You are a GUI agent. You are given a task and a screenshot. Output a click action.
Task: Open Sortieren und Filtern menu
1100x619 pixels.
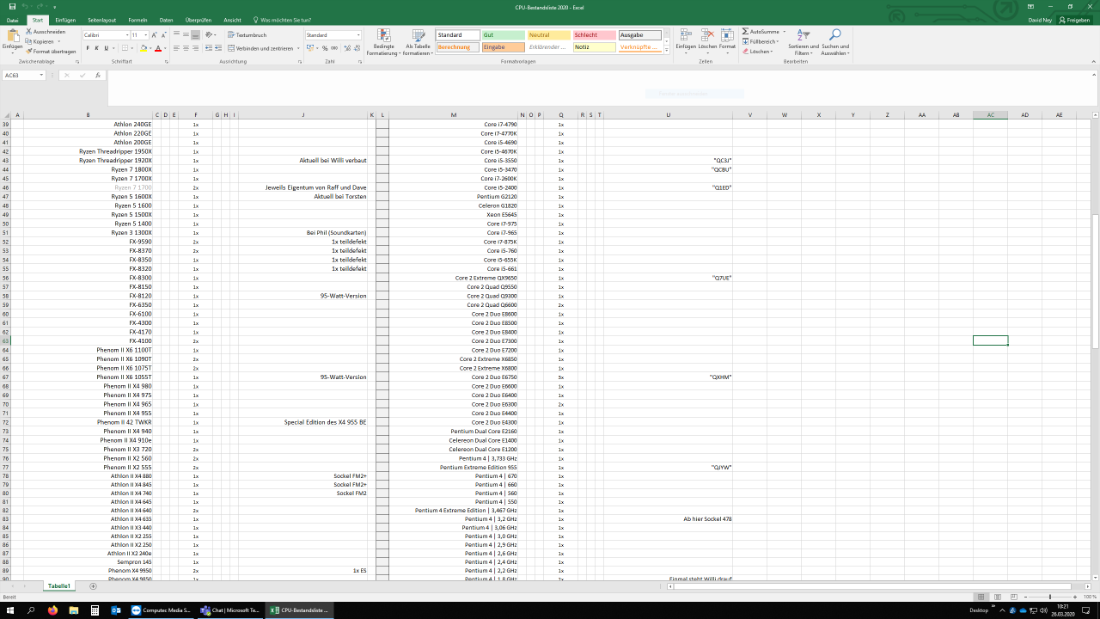pyautogui.click(x=804, y=42)
